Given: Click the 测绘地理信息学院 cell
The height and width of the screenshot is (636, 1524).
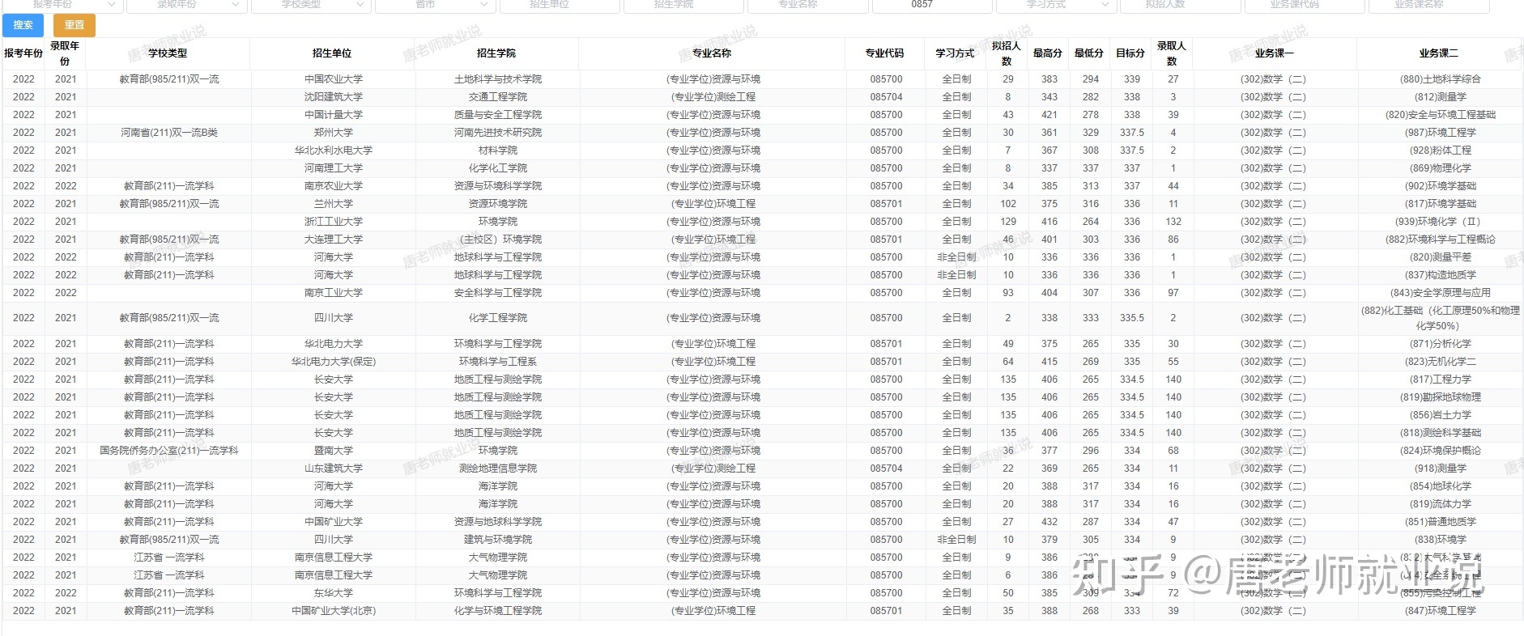Looking at the screenshot, I should [497, 469].
